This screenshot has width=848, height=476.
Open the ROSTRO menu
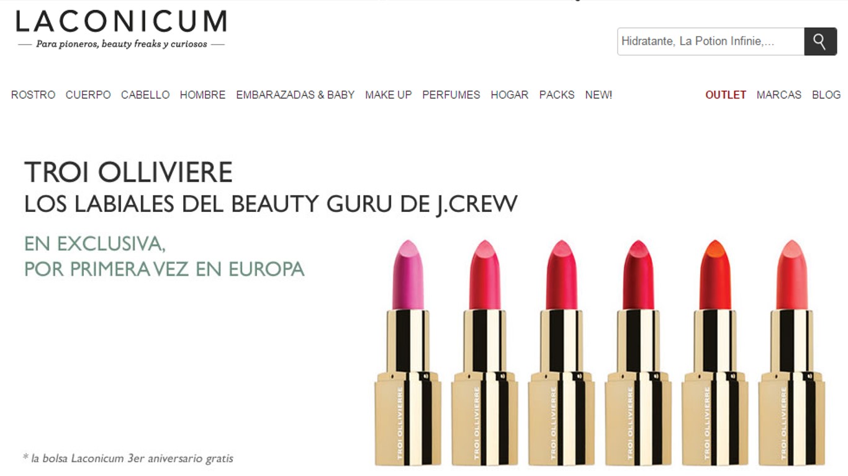click(x=33, y=95)
